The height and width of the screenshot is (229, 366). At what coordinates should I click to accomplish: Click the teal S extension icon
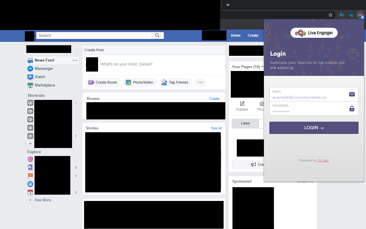pos(351,15)
